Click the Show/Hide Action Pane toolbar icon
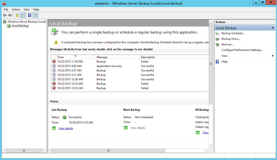Screen dimensions: 277x160 pos(35,15)
